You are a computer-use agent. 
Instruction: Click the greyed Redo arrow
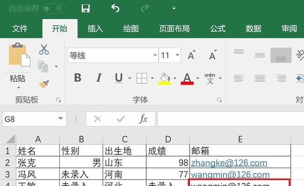145,8
